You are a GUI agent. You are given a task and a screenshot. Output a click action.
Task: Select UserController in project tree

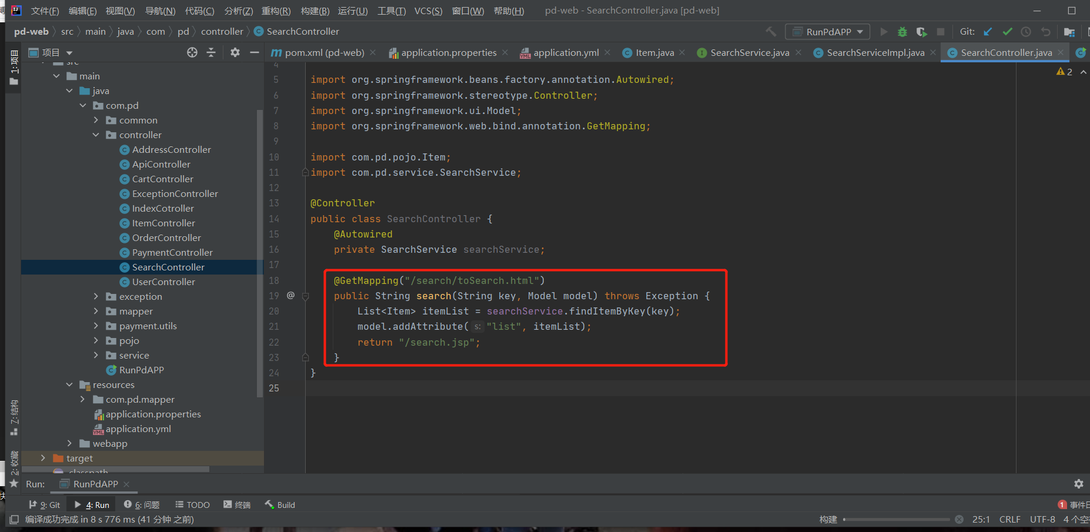163,282
